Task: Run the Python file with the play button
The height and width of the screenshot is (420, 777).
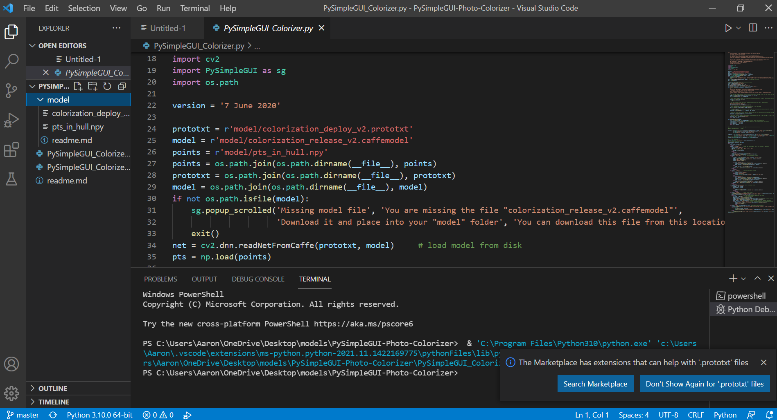Action: (728, 28)
